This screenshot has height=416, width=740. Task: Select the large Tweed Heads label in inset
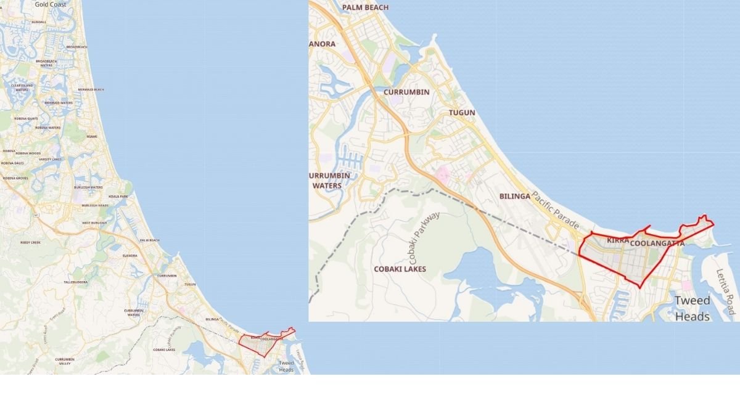693,308
